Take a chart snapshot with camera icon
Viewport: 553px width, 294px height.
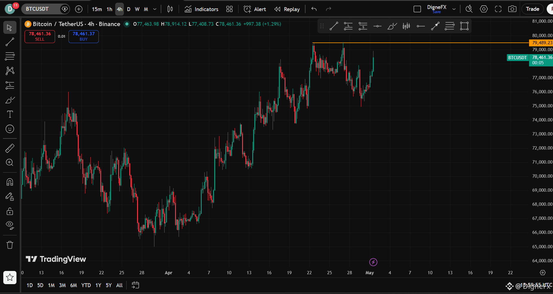point(512,9)
